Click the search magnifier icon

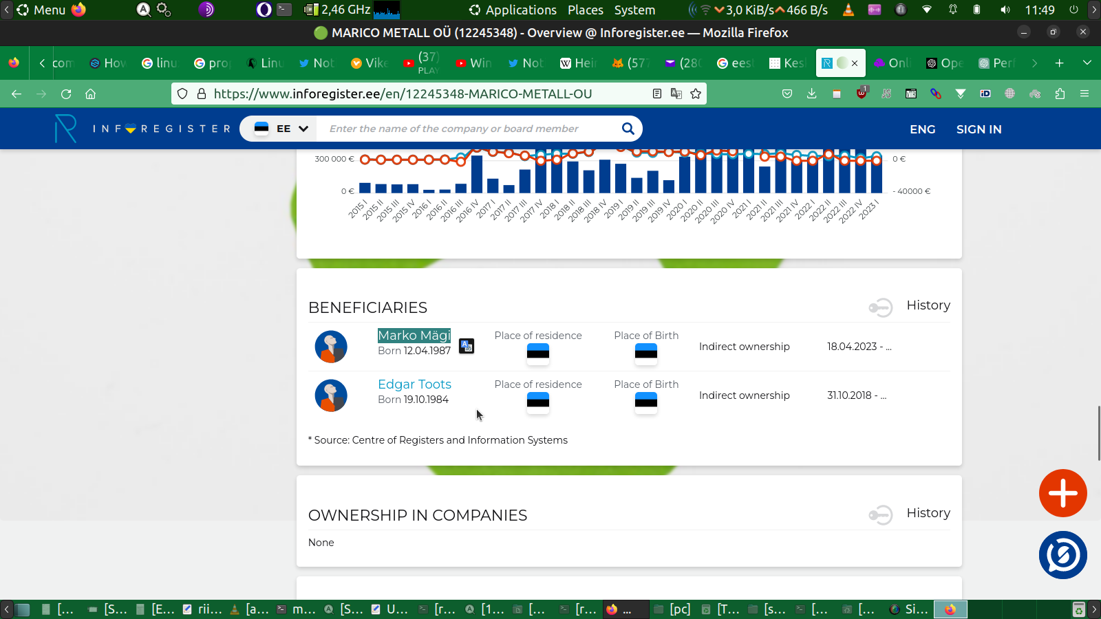coord(628,129)
